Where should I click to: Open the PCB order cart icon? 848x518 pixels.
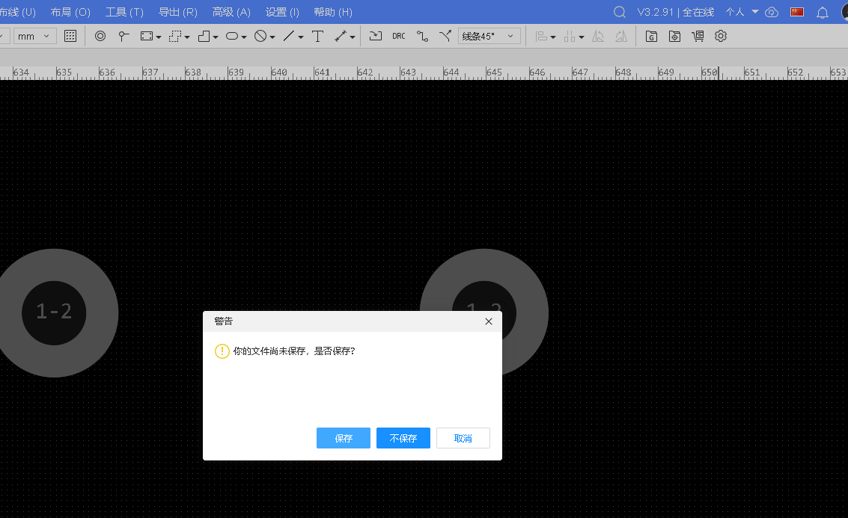point(698,36)
